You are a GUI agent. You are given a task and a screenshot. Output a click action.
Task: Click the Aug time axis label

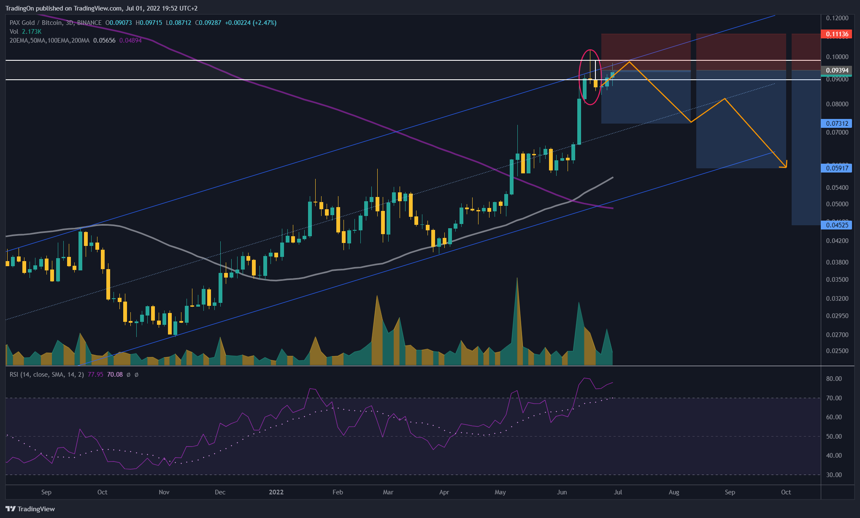[674, 492]
